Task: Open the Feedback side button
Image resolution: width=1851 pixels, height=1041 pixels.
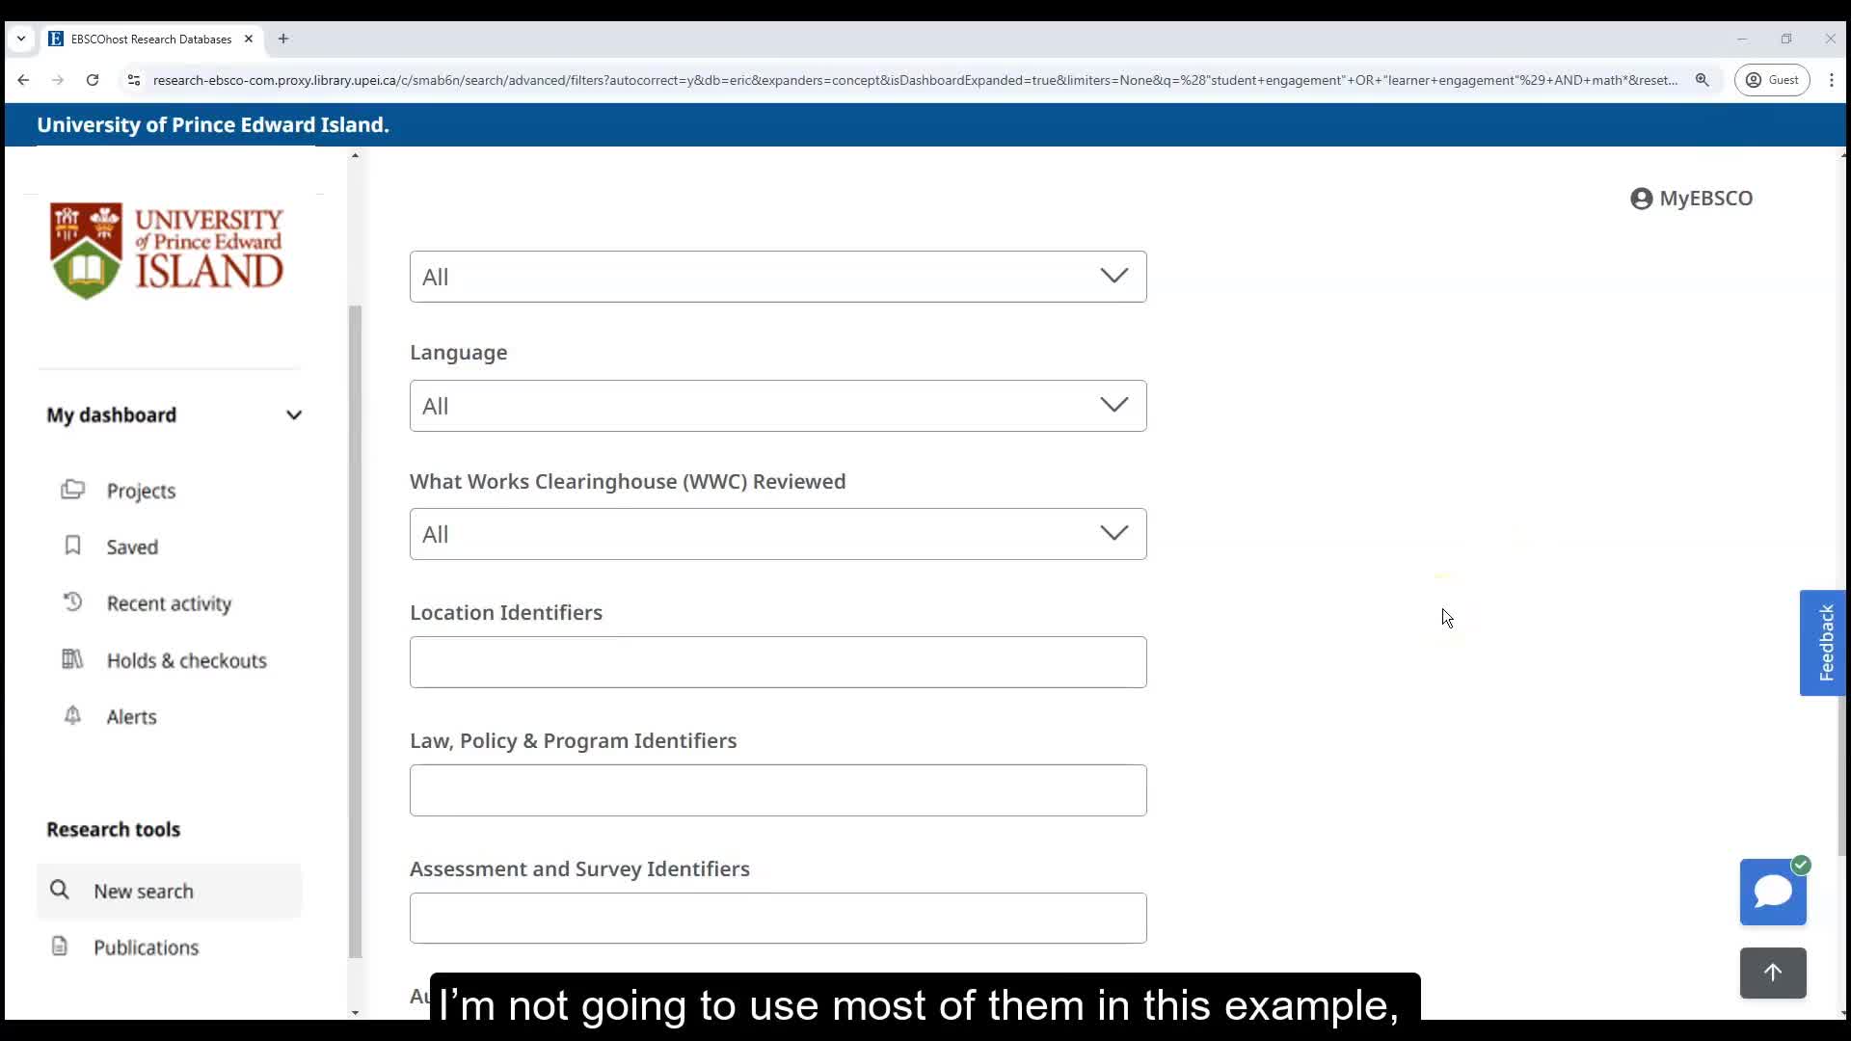Action: point(1824,643)
